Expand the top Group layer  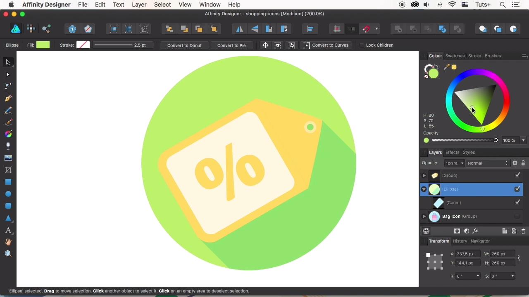tap(424, 176)
